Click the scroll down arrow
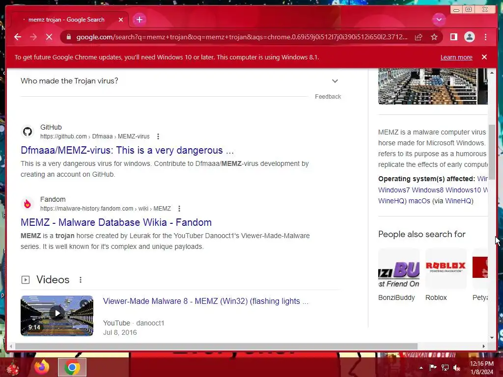 click(492, 337)
